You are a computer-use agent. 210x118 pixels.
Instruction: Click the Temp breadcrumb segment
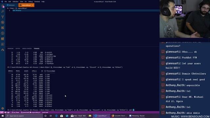(12, 8)
